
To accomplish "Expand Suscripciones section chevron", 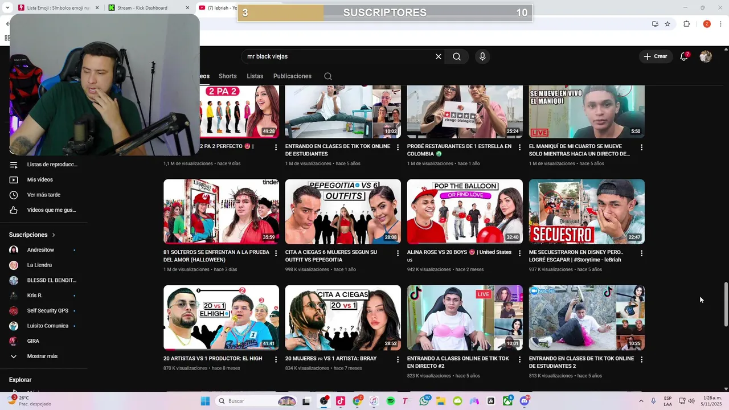I will click(x=54, y=235).
